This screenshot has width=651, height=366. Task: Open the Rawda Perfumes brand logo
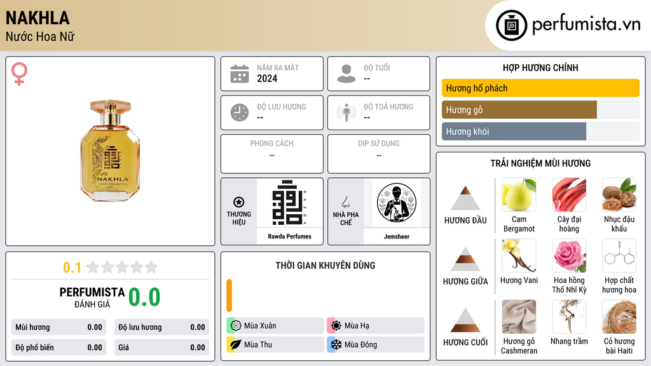click(289, 203)
